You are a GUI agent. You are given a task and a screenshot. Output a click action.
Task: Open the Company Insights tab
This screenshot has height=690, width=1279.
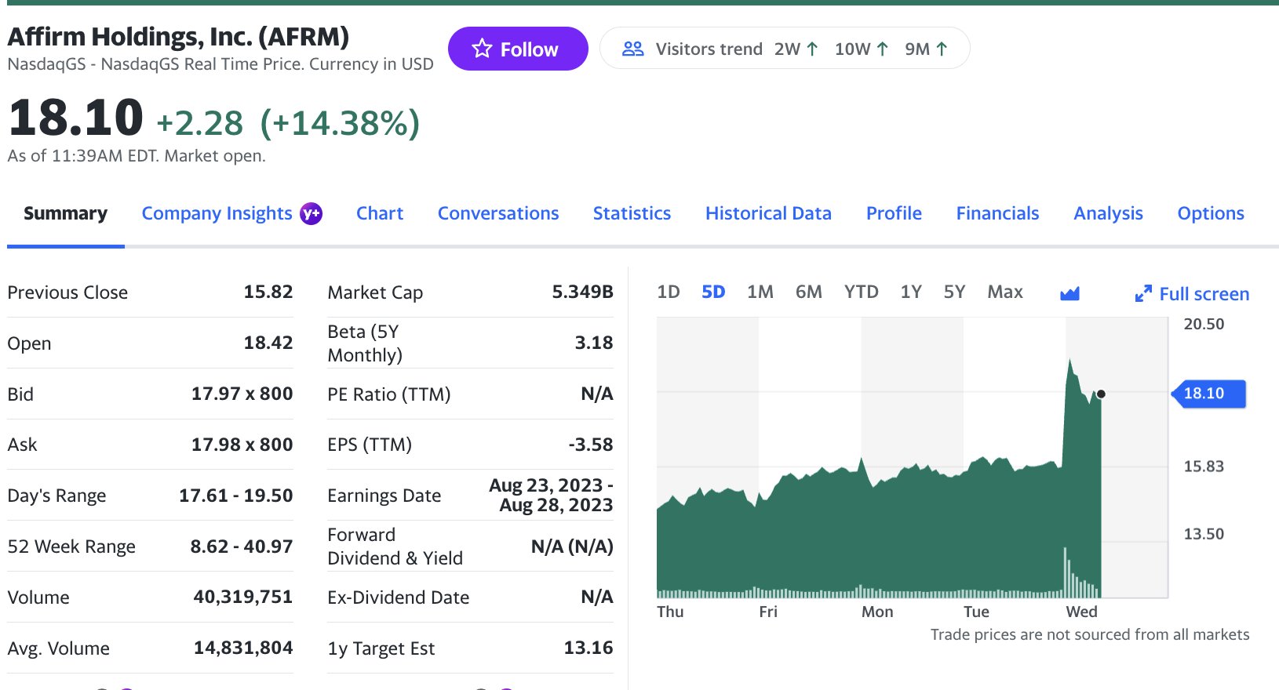[x=217, y=213]
